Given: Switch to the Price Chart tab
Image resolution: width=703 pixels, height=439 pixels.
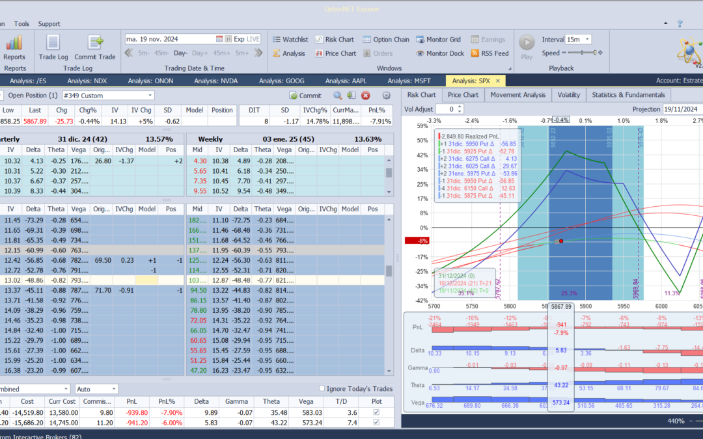Looking at the screenshot, I should pos(463,95).
